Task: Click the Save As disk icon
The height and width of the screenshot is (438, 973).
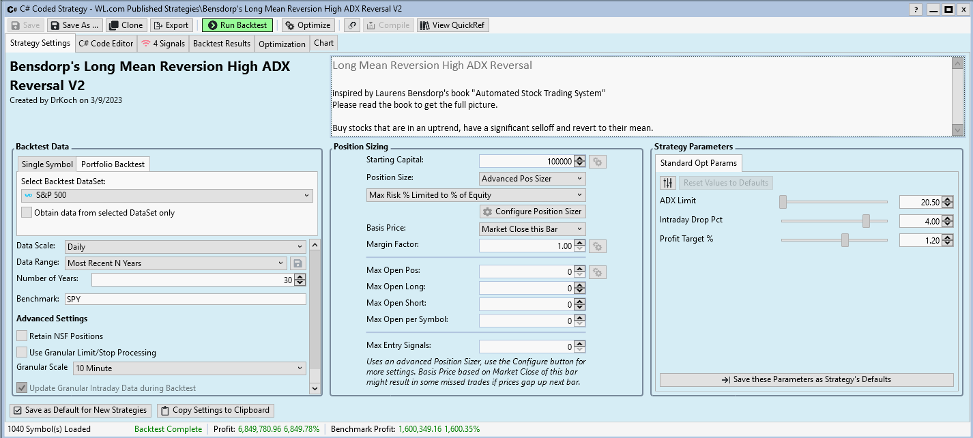Action: pyautogui.click(x=53, y=25)
